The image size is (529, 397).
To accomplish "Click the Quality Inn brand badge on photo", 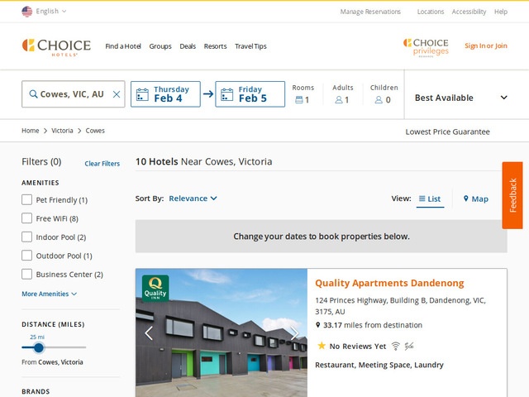I will (155, 288).
